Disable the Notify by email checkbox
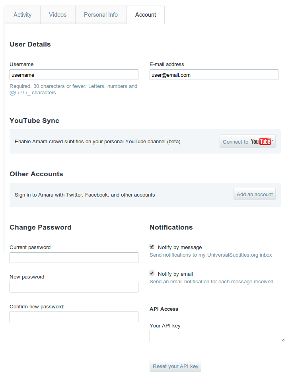 click(x=152, y=273)
